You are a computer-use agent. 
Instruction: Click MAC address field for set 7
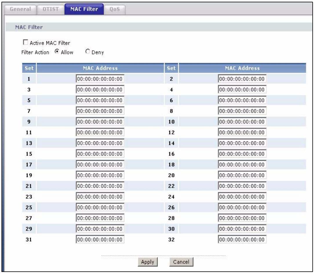[x=100, y=111]
